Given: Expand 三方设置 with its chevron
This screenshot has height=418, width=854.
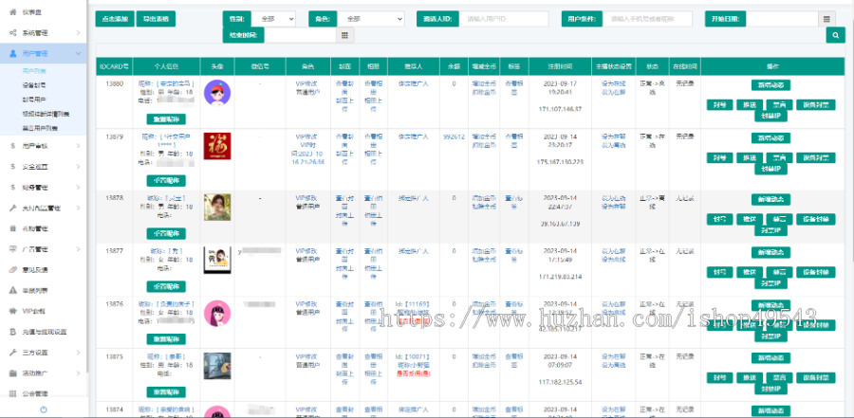Looking at the screenshot, I should point(79,353).
